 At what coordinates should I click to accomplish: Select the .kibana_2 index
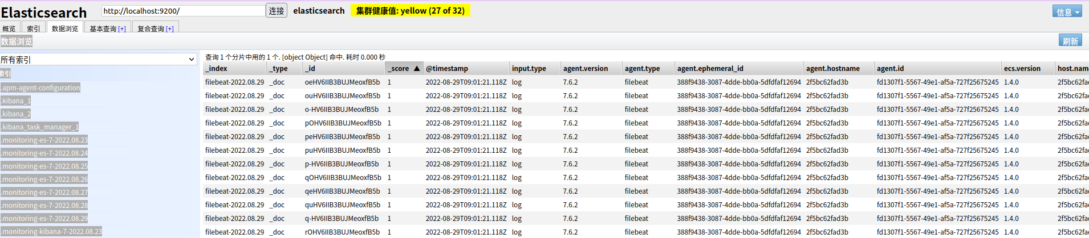(x=15, y=114)
